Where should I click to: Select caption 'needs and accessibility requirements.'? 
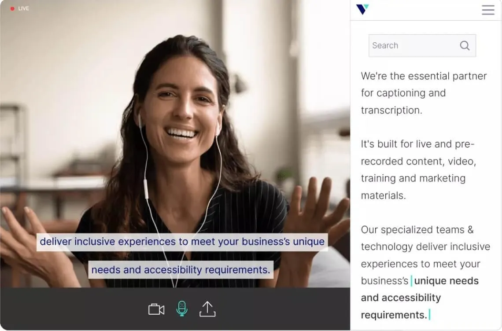click(181, 270)
